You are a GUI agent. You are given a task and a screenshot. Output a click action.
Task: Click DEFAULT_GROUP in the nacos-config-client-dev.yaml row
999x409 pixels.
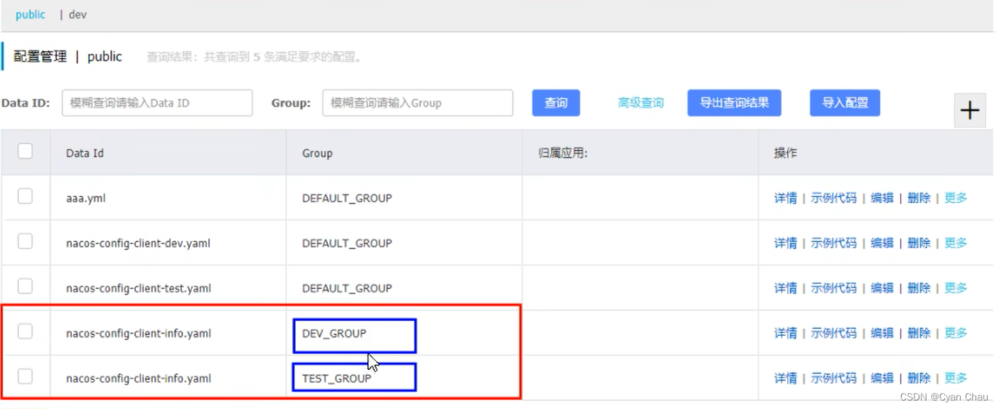(347, 243)
